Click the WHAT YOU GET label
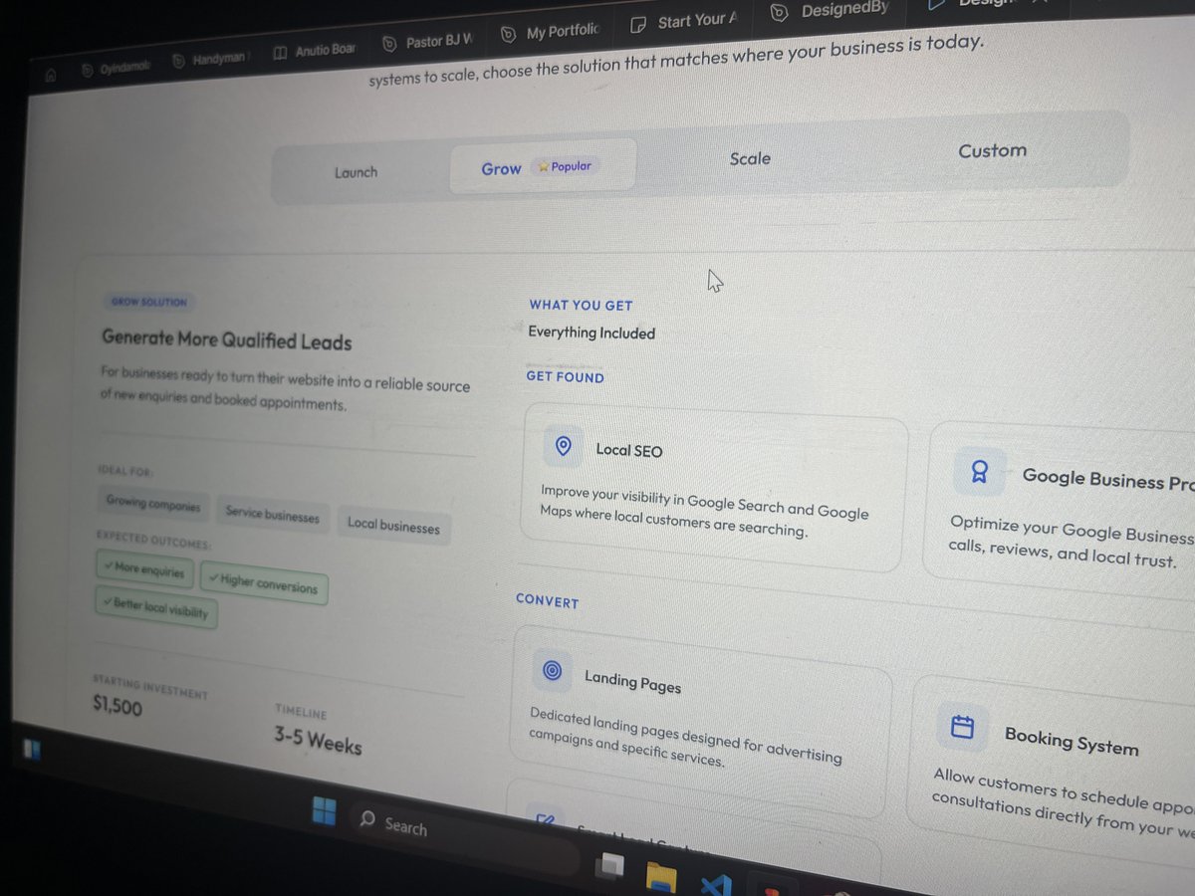The height and width of the screenshot is (896, 1195). 581,306
